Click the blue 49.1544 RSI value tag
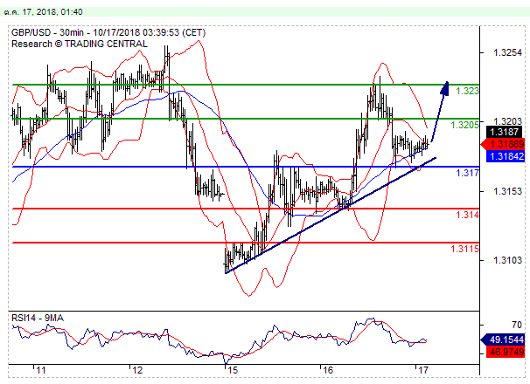 click(503, 339)
